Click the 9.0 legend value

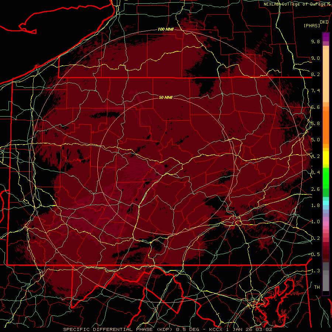click(315, 58)
